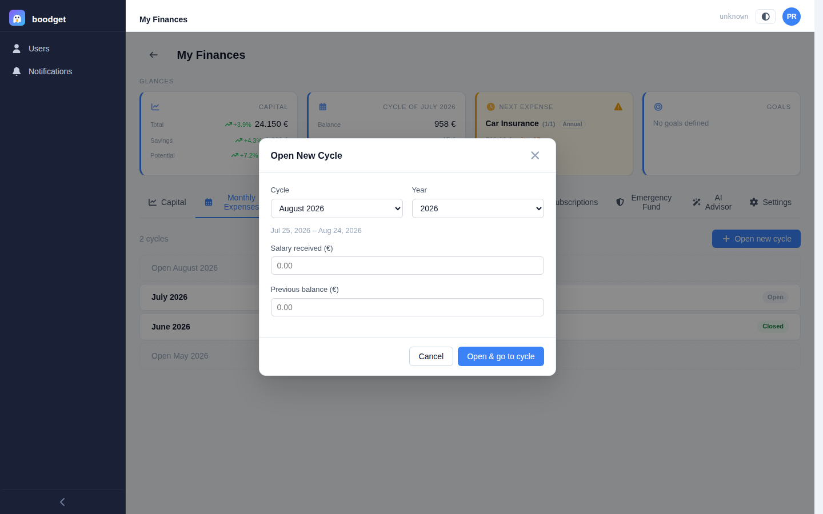This screenshot has width=823, height=514.
Task: Focus the Salary received input field
Action: pos(407,266)
